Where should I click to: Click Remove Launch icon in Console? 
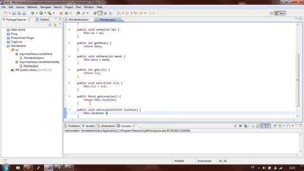[x=240, y=126]
